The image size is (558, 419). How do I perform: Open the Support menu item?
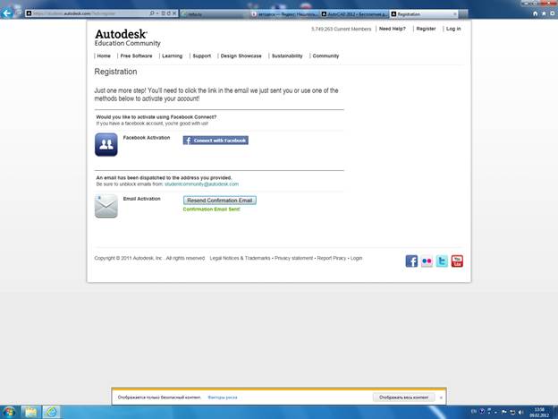click(x=202, y=56)
